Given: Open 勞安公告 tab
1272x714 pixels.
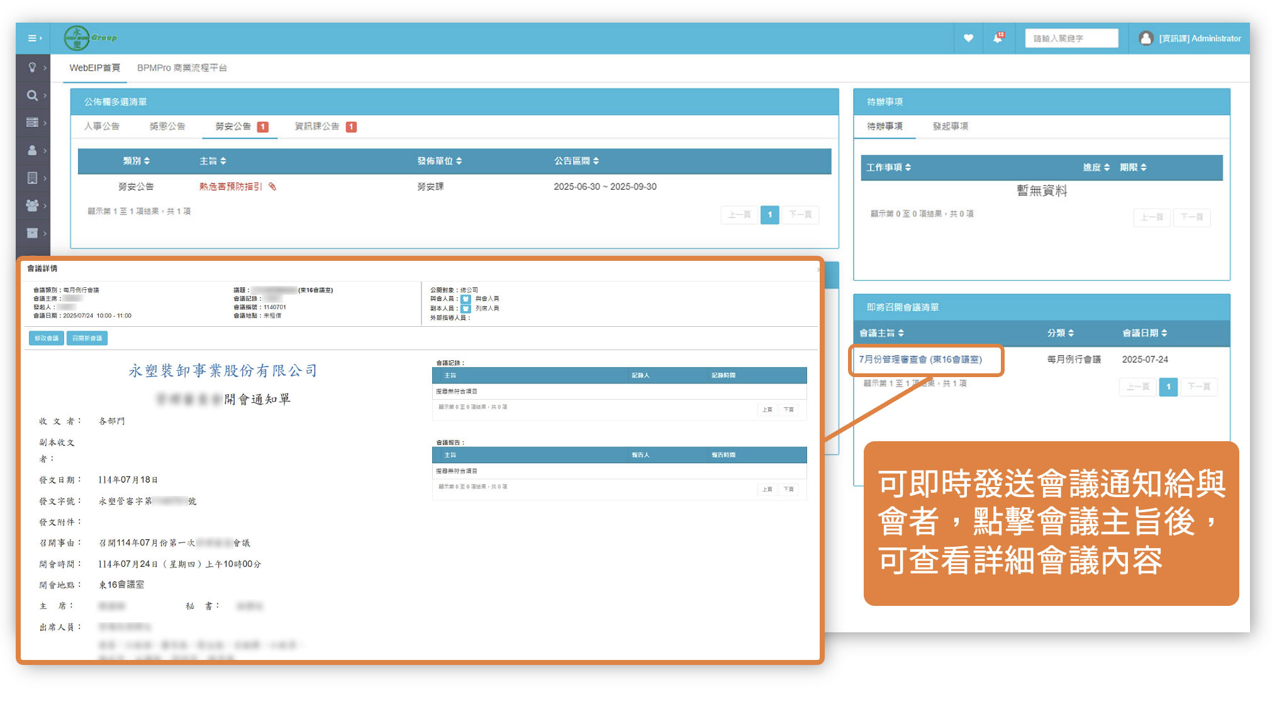Looking at the screenshot, I should click(x=241, y=126).
